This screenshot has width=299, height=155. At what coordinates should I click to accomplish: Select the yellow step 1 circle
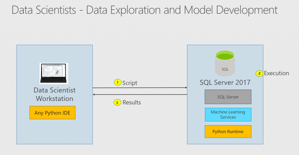click(x=117, y=83)
